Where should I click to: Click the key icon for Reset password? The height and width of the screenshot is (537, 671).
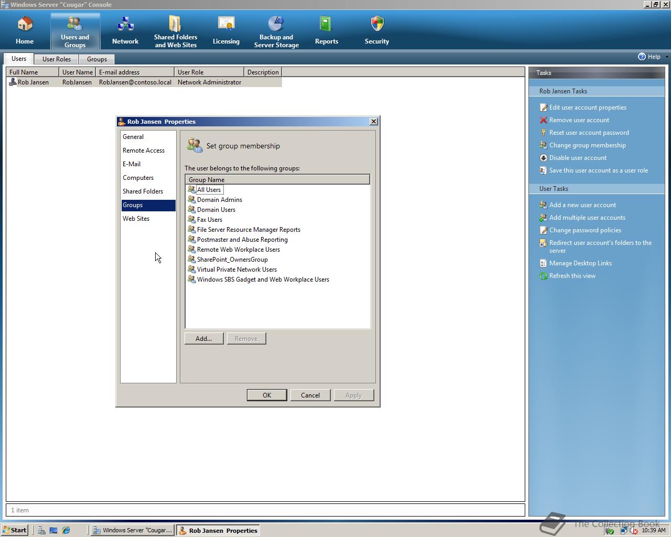point(544,133)
